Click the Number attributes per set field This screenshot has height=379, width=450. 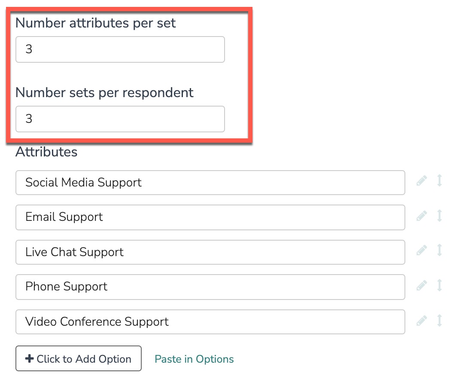click(x=120, y=49)
